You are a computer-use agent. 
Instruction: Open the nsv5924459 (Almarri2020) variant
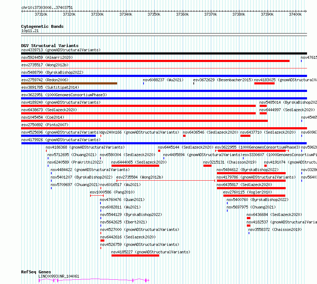tap(47, 57)
